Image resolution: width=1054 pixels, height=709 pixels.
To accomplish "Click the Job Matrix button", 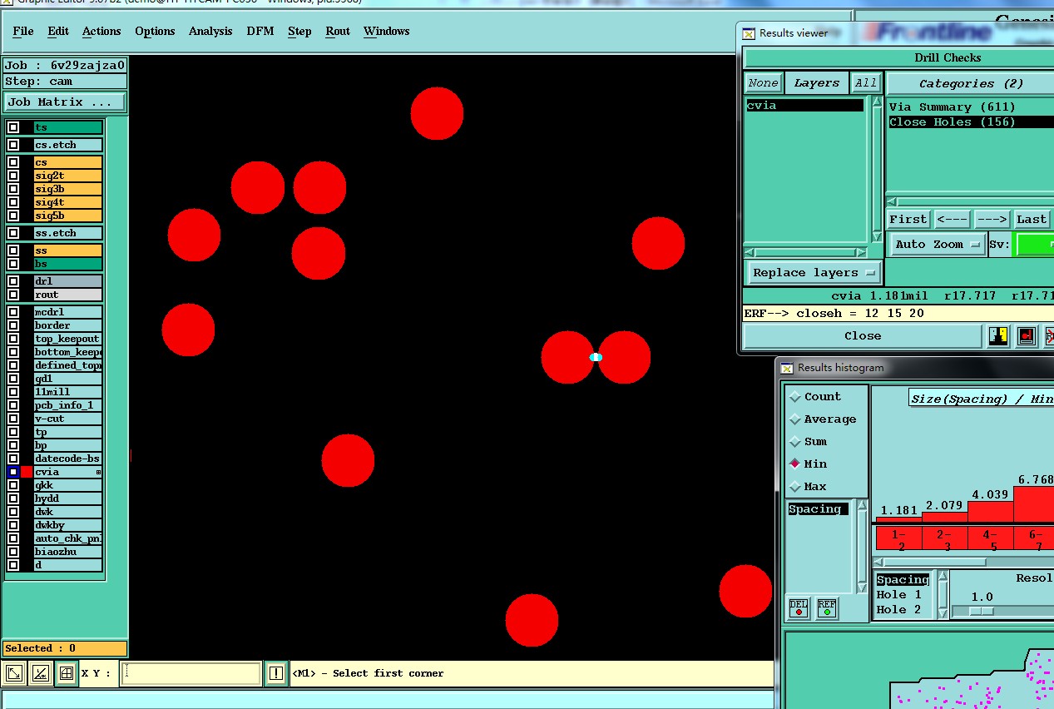I will [x=65, y=102].
